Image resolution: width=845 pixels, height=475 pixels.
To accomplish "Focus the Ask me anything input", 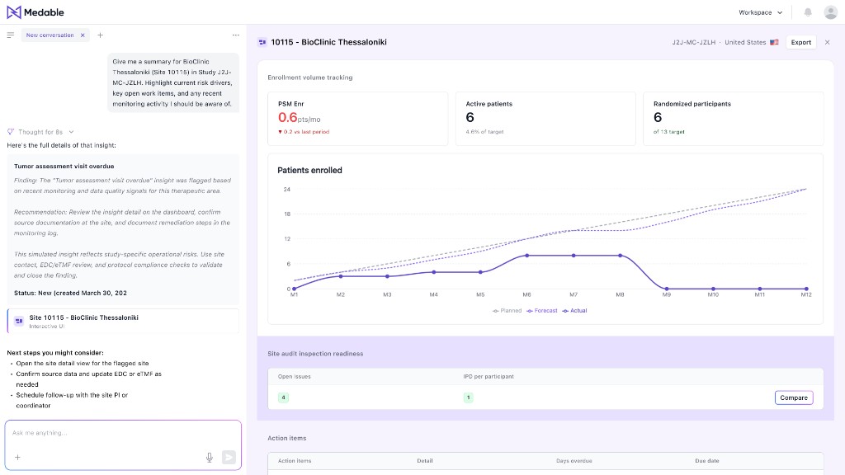I will point(123,433).
